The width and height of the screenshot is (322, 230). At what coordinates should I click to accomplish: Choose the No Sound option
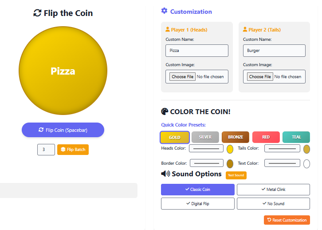(273, 204)
